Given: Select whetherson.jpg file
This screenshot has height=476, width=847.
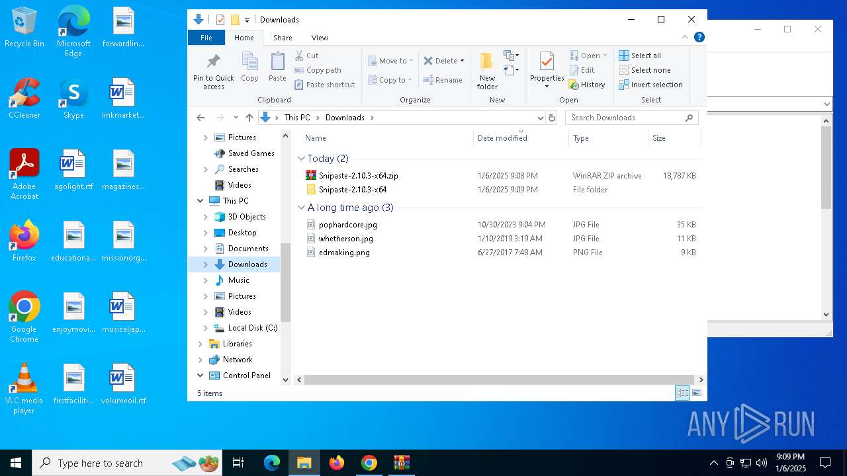Looking at the screenshot, I should click(x=345, y=239).
